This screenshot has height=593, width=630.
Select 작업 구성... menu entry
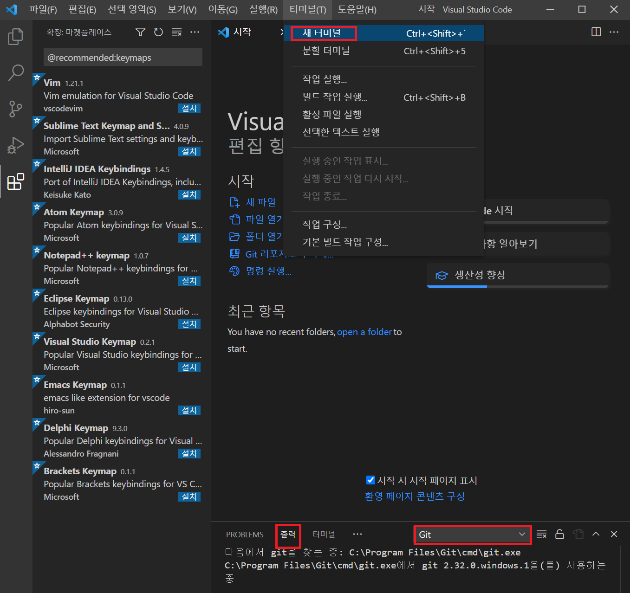(x=384, y=225)
